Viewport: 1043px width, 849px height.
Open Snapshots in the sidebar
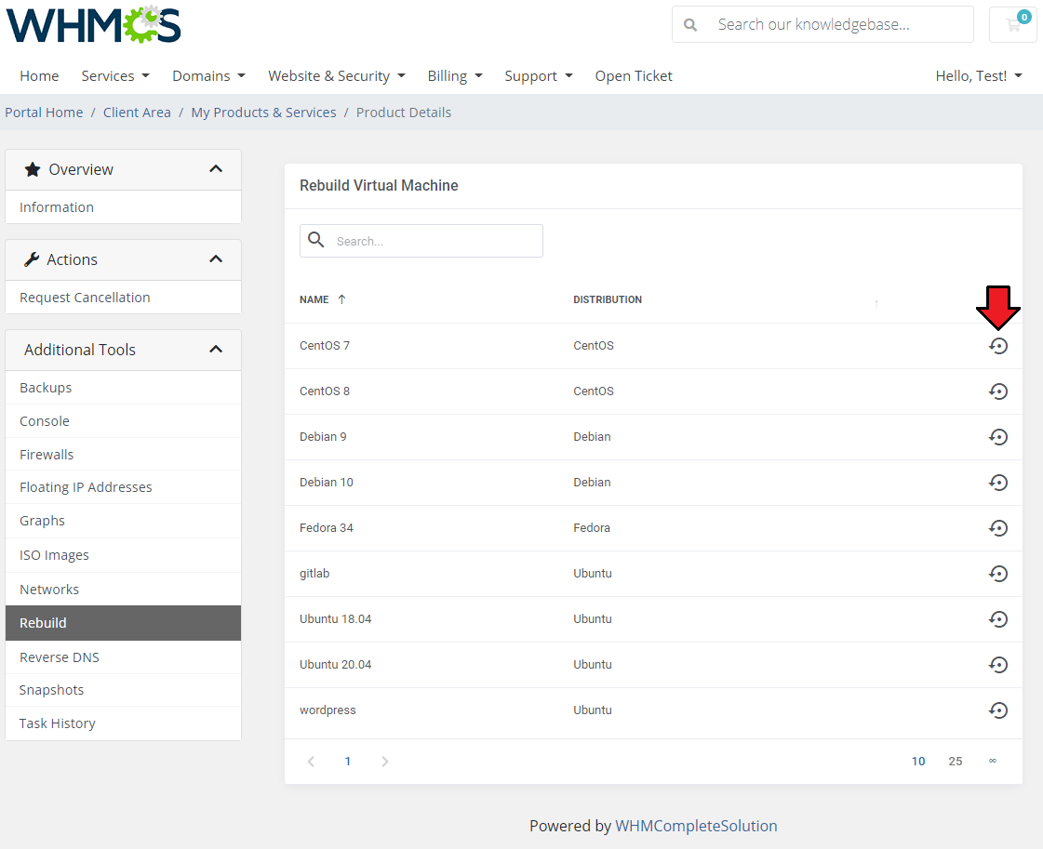point(123,690)
